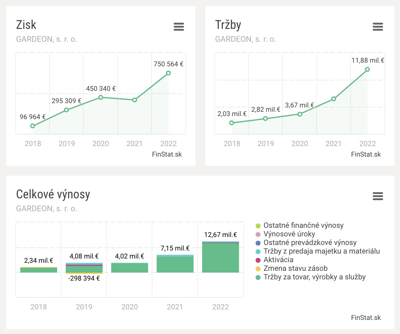
Task: Toggle Tržby z predaja majetku a materiálu
Action: pos(321,251)
